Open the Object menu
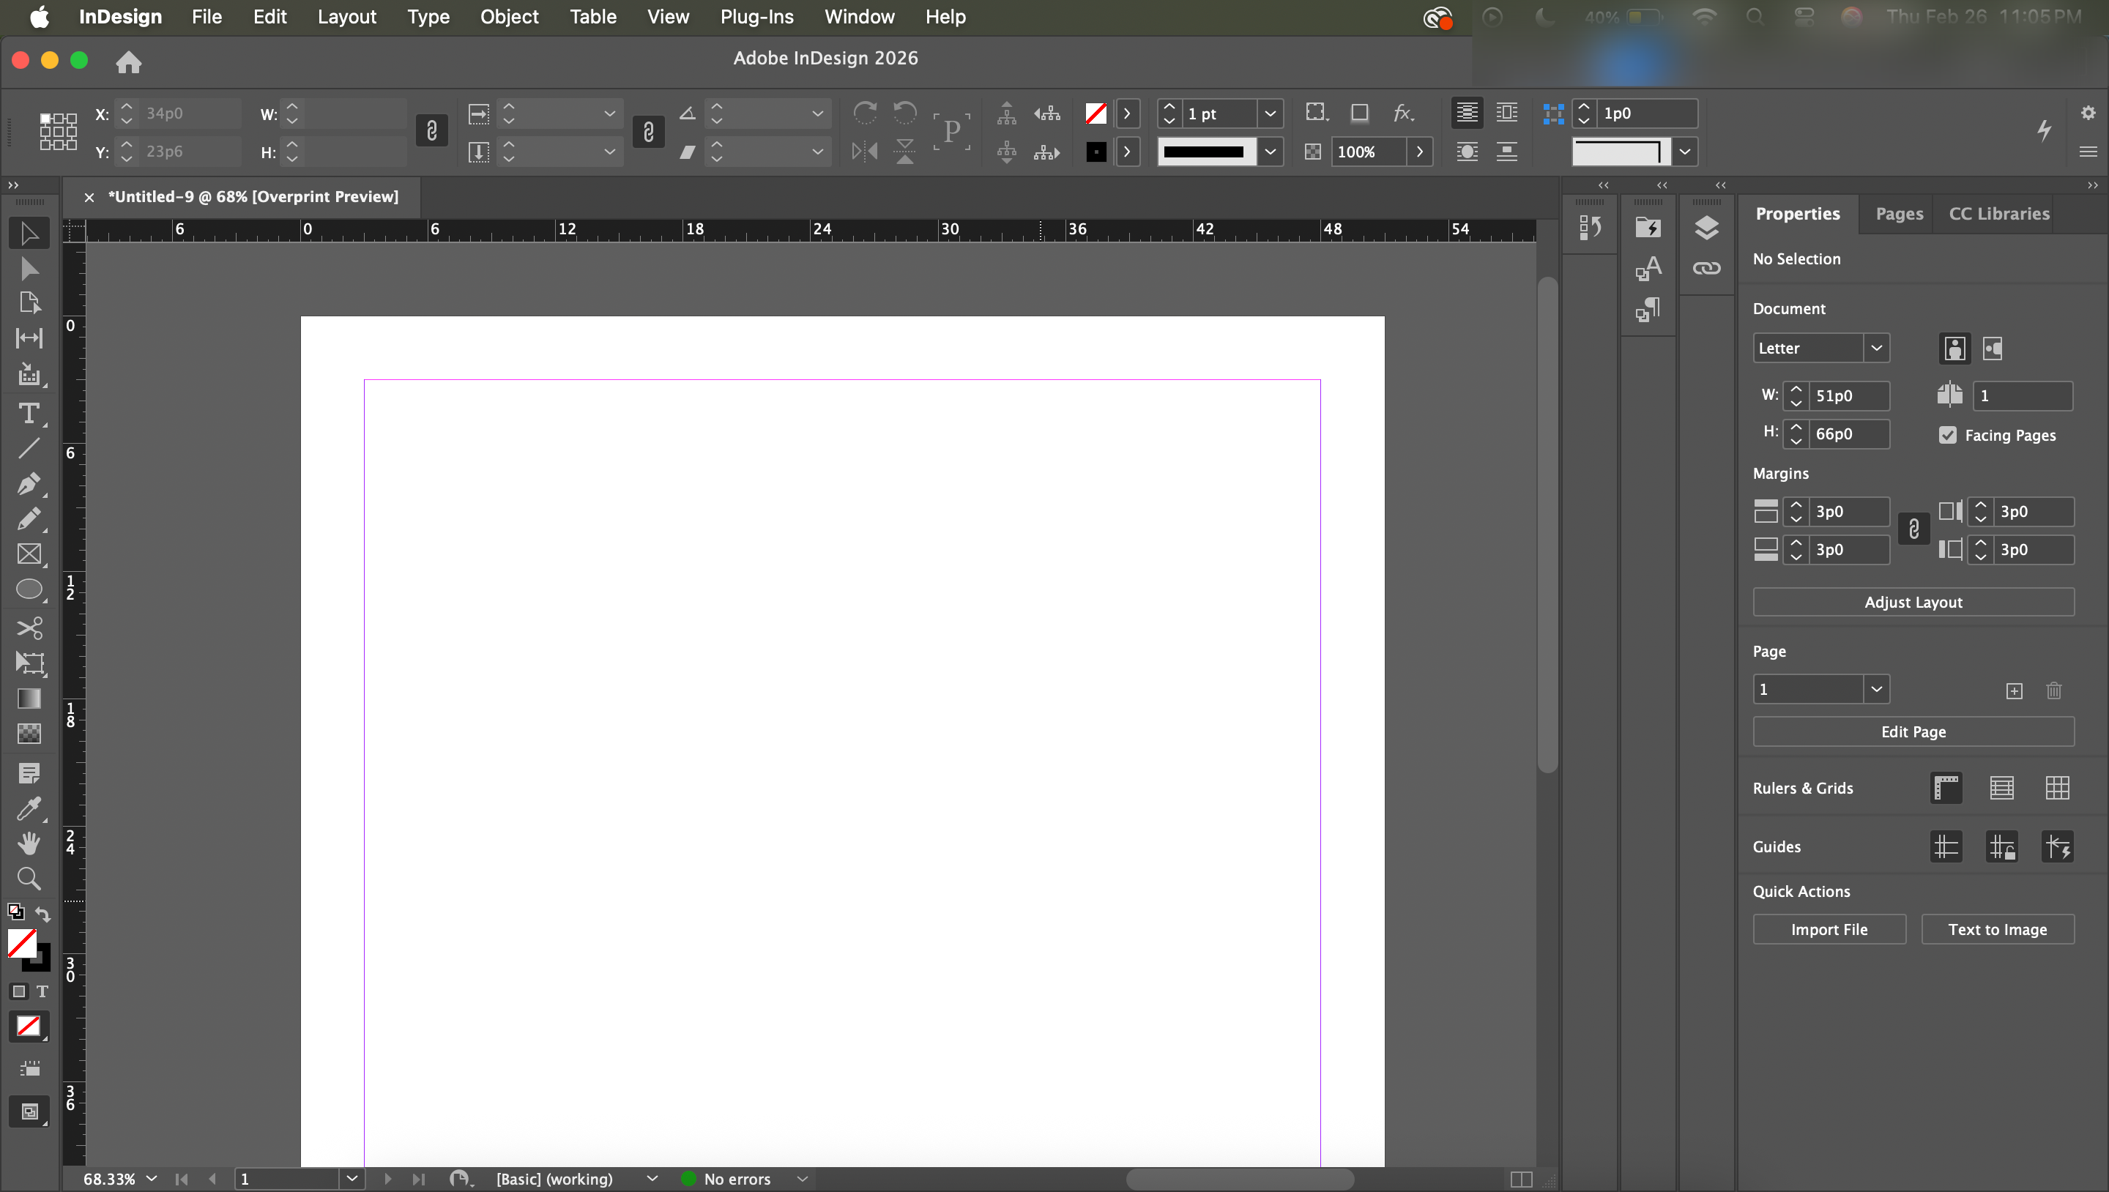This screenshot has width=2109, height=1192. point(508,16)
